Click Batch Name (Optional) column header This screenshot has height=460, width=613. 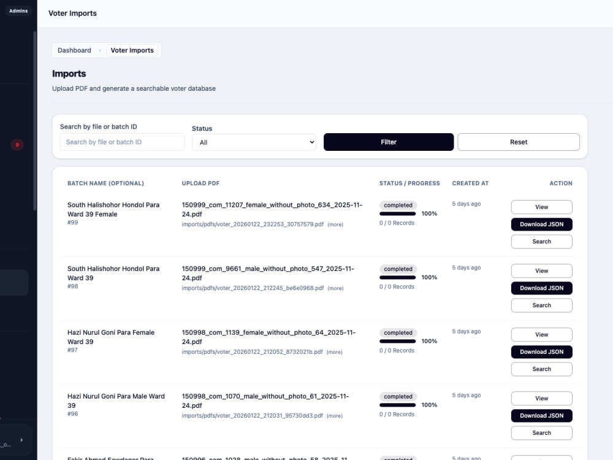click(x=105, y=183)
